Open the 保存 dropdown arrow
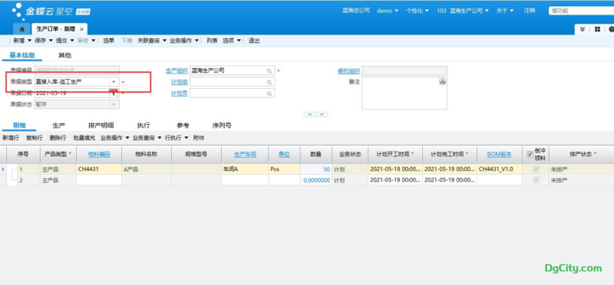The height and width of the screenshot is (285, 614). [x=51, y=41]
